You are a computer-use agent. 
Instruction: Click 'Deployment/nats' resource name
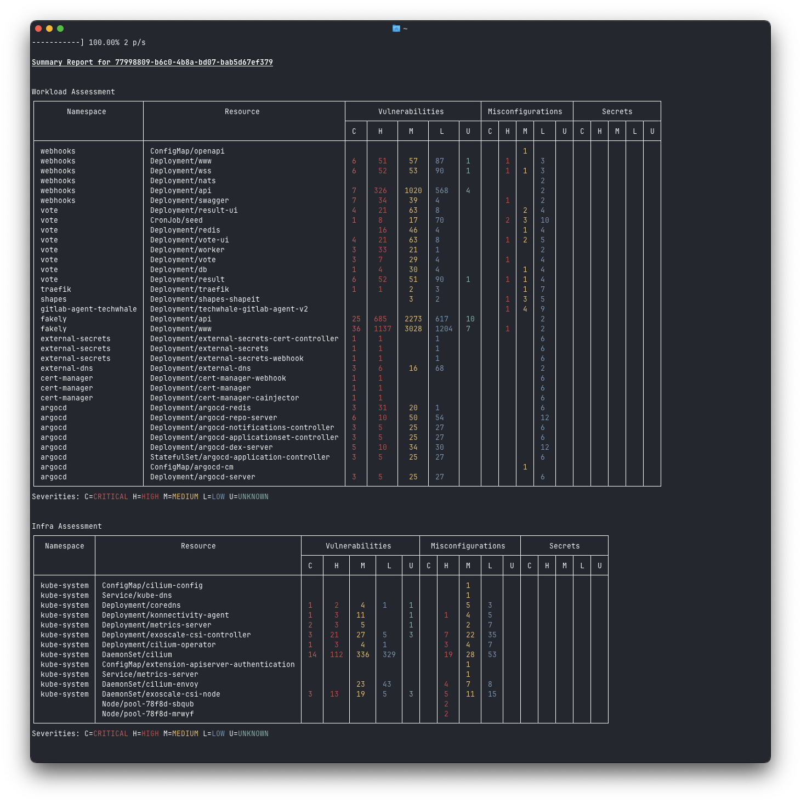183,181
